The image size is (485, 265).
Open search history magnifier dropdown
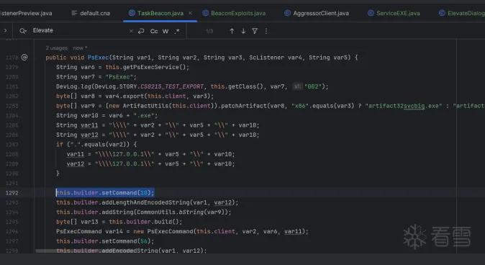tap(23, 31)
